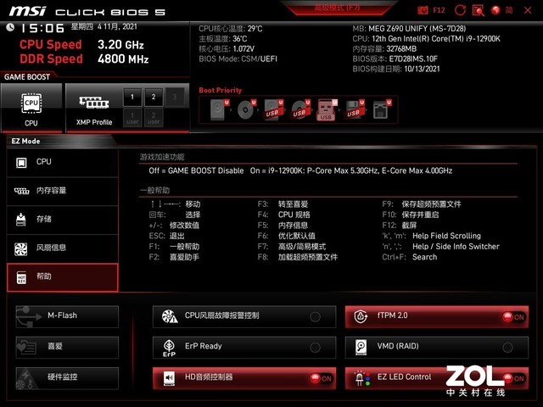Screen dimensions: 543x407
Task: Toggle ErP Ready switch
Action: [315, 348]
